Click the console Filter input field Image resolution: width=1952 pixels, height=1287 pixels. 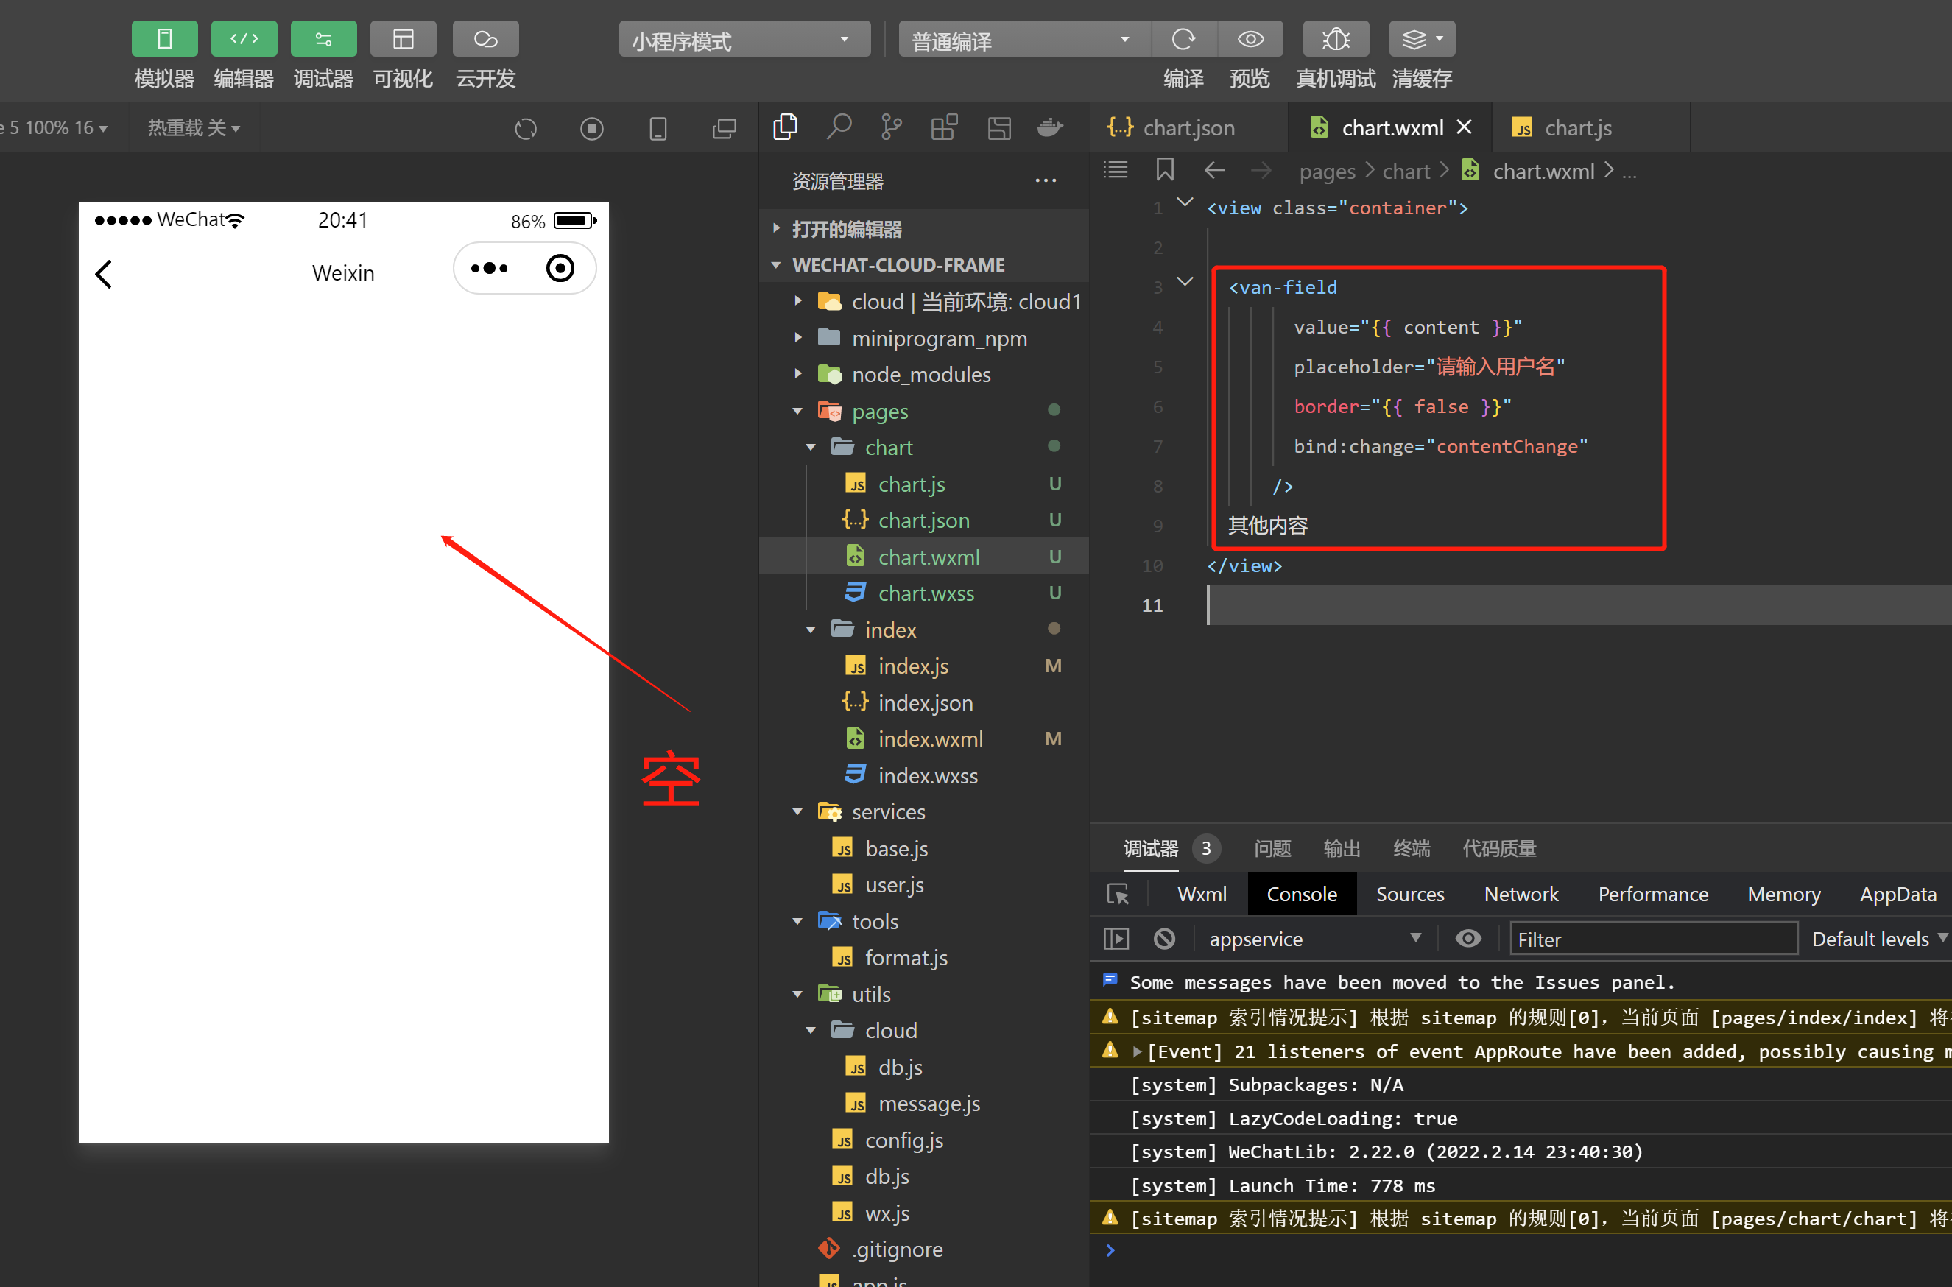pyautogui.click(x=1652, y=939)
